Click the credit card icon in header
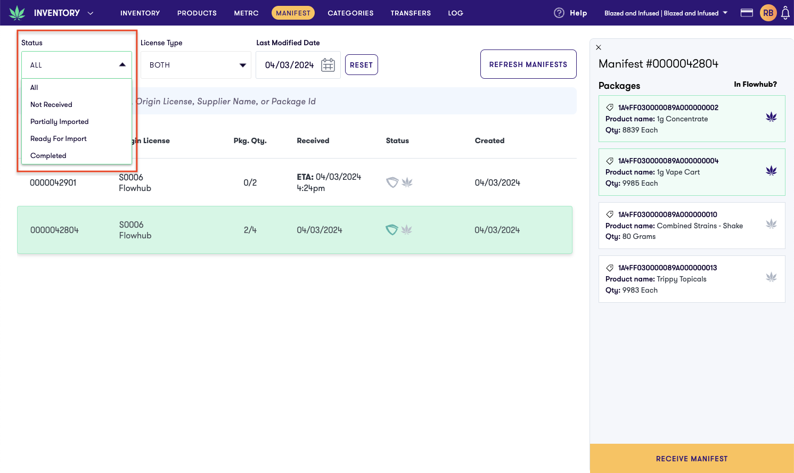Image resolution: width=794 pixels, height=473 pixels. [x=747, y=13]
